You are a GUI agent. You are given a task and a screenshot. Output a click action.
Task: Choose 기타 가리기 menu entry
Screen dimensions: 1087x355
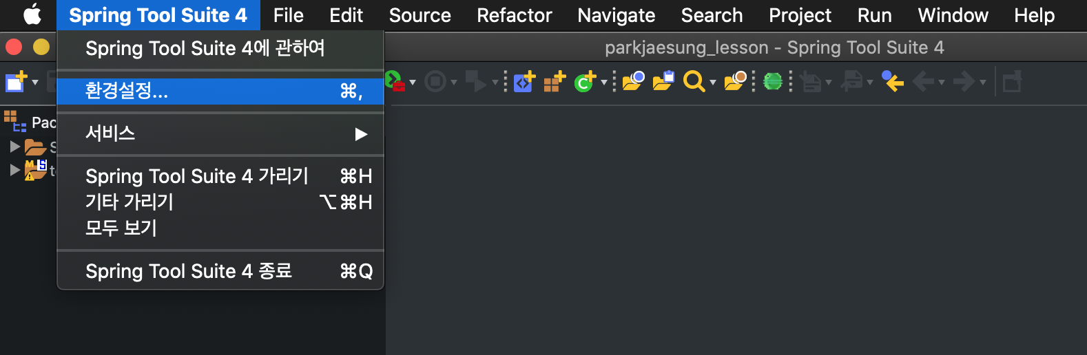coord(220,202)
